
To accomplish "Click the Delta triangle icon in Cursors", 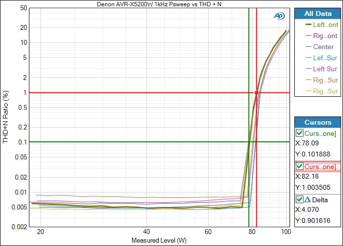I will (307, 199).
